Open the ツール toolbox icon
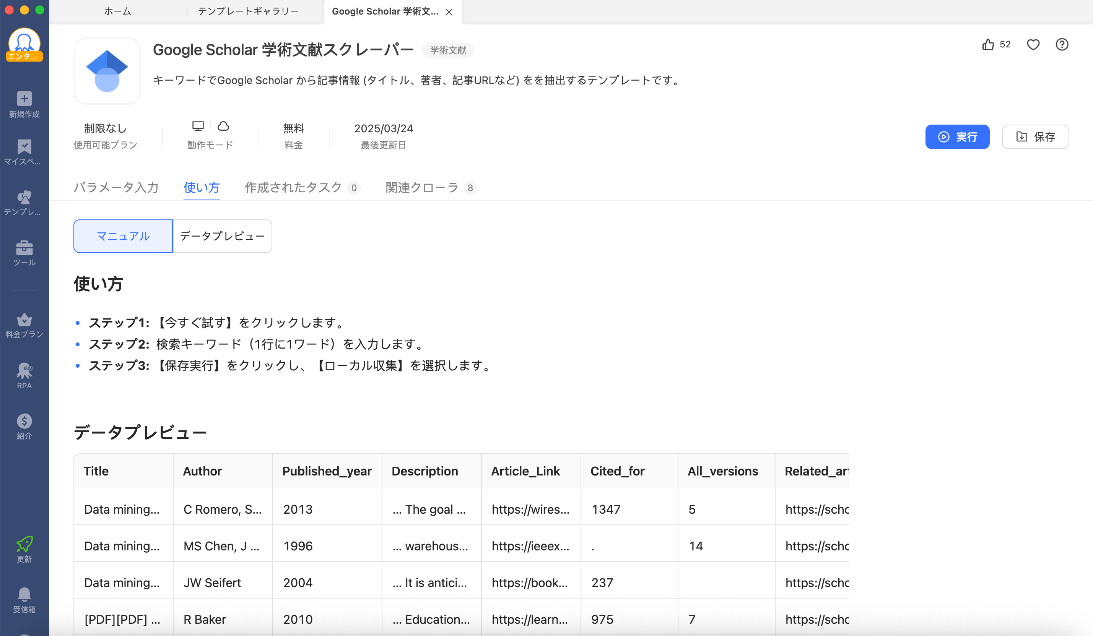 [24, 248]
